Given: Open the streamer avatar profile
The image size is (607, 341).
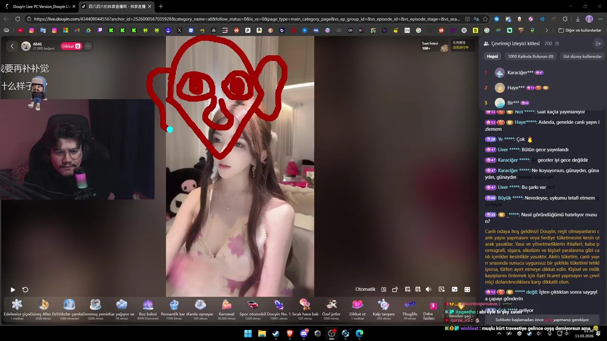Looking at the screenshot, I should [x=26, y=46].
